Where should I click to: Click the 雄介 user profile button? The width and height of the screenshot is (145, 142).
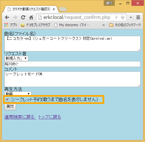click(x=109, y=3)
